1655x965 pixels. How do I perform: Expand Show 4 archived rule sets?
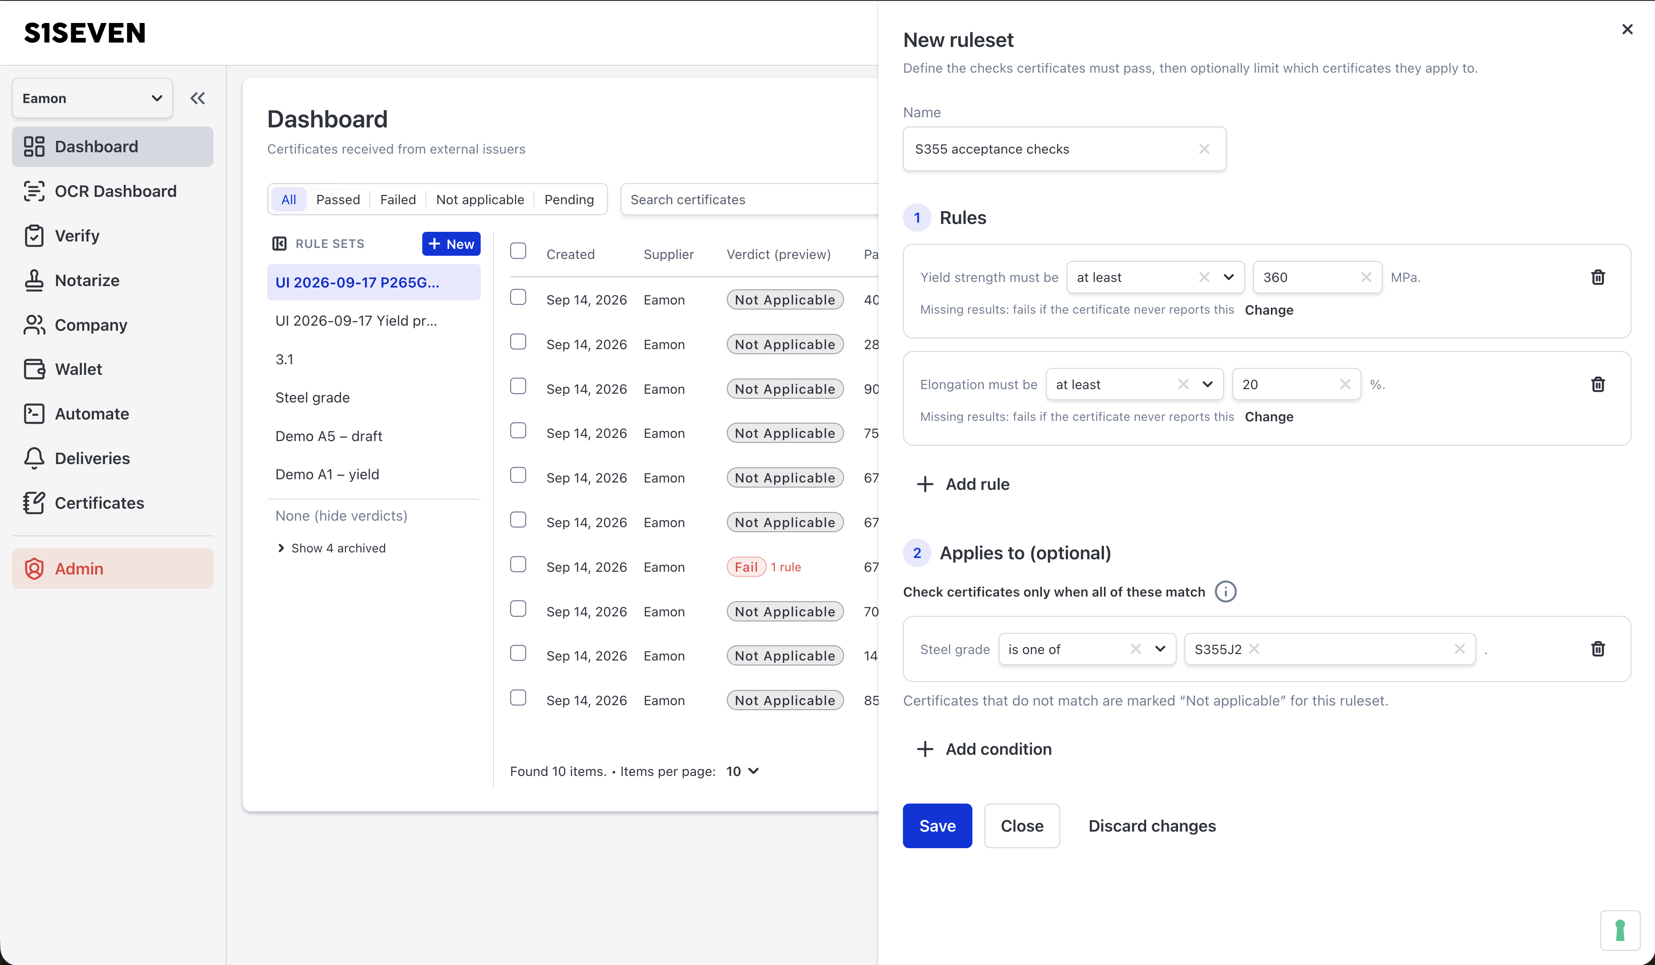coord(332,548)
